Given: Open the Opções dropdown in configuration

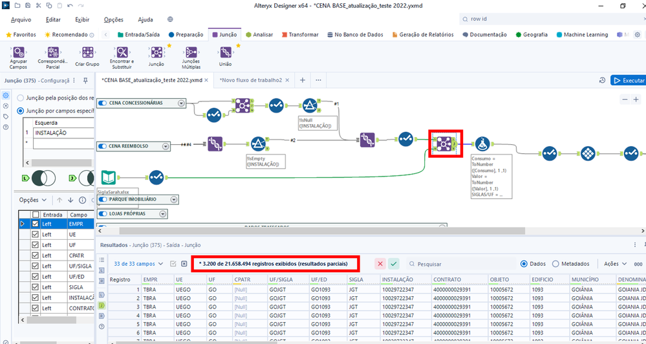Looking at the screenshot, I should tap(33, 200).
